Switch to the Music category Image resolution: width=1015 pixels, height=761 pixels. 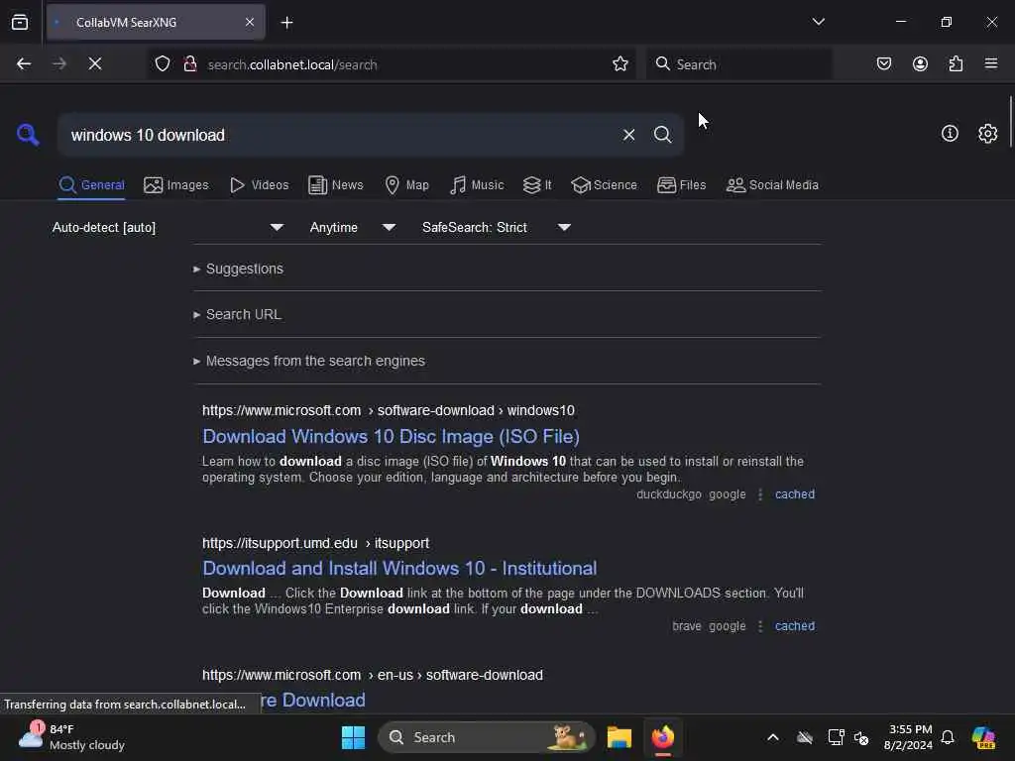[x=477, y=185]
